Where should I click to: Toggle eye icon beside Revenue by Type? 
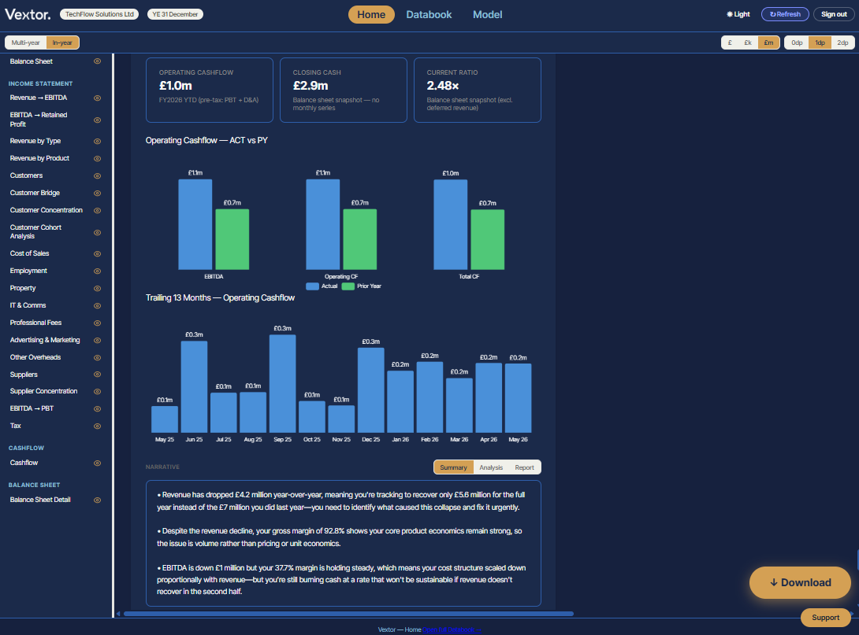tap(97, 141)
